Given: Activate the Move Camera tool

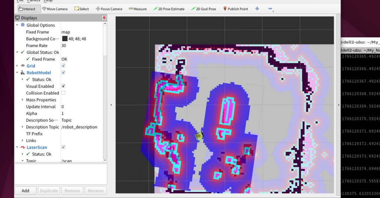Looking at the screenshot, I should pos(55,9).
